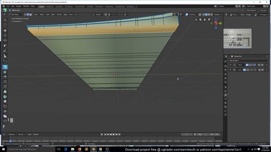Open the Modifiers wrench properties tab
This screenshot has height=152, width=271.
point(226,95)
